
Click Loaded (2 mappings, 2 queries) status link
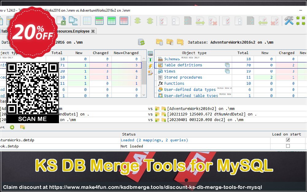(154, 140)
